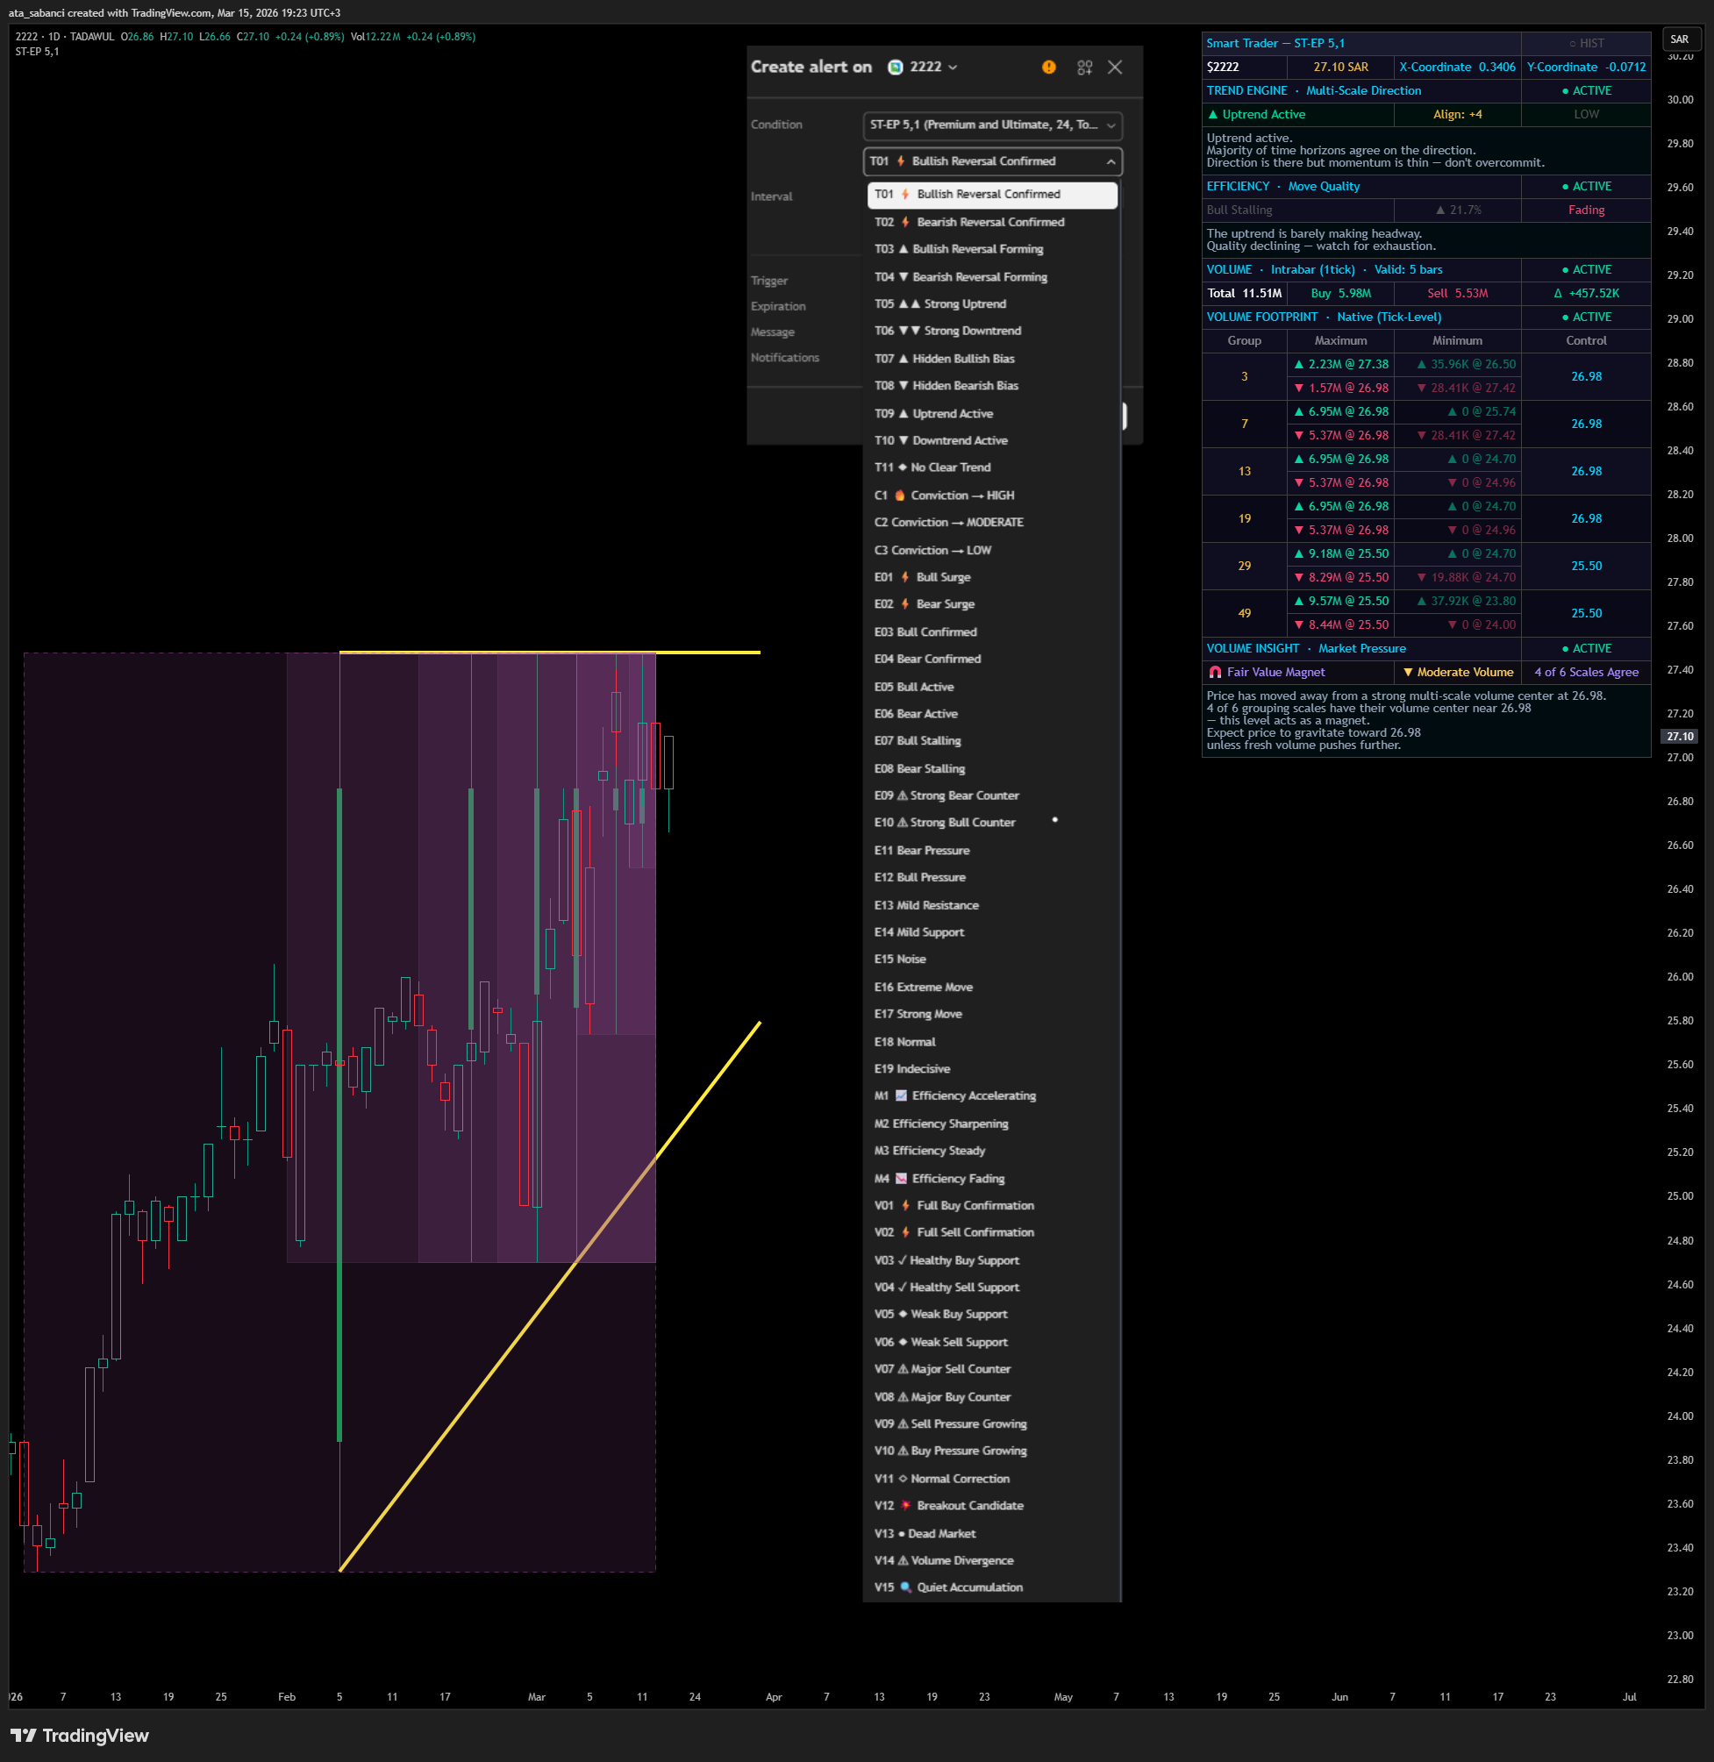The height and width of the screenshot is (1762, 1714).
Task: Select V13 Dead Market option
Action: coord(992,1534)
